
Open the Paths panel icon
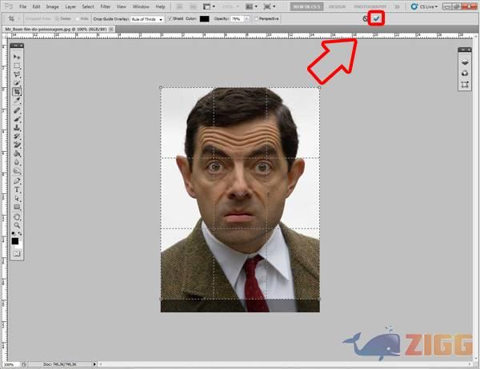coord(465,85)
